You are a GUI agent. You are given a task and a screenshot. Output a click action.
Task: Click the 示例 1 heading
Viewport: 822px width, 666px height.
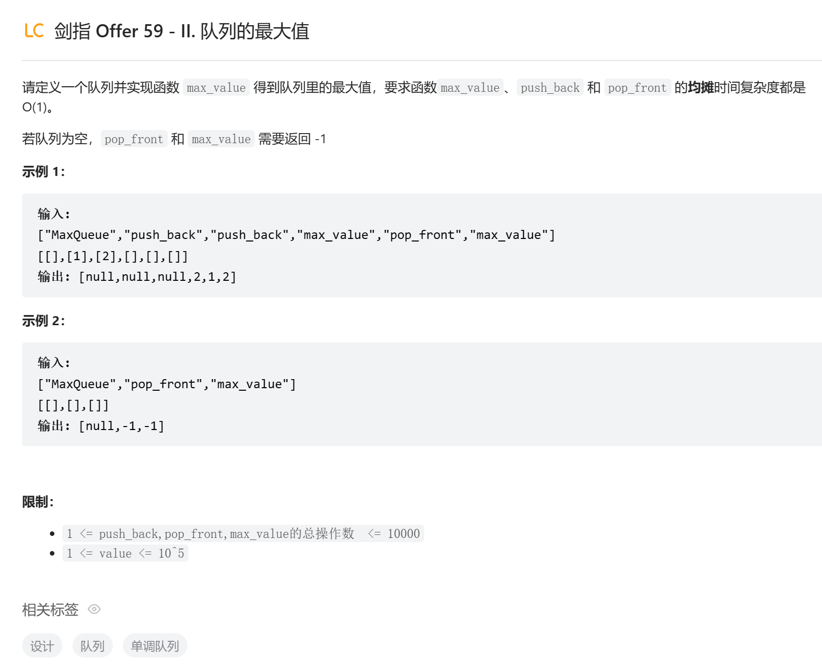[x=43, y=172]
